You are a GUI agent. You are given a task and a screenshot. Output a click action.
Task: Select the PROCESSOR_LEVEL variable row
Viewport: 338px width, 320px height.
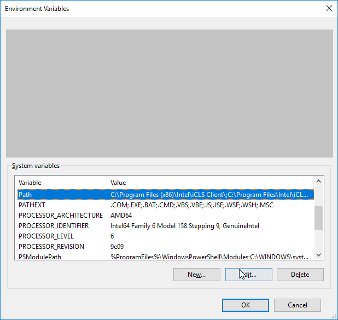[x=166, y=236]
